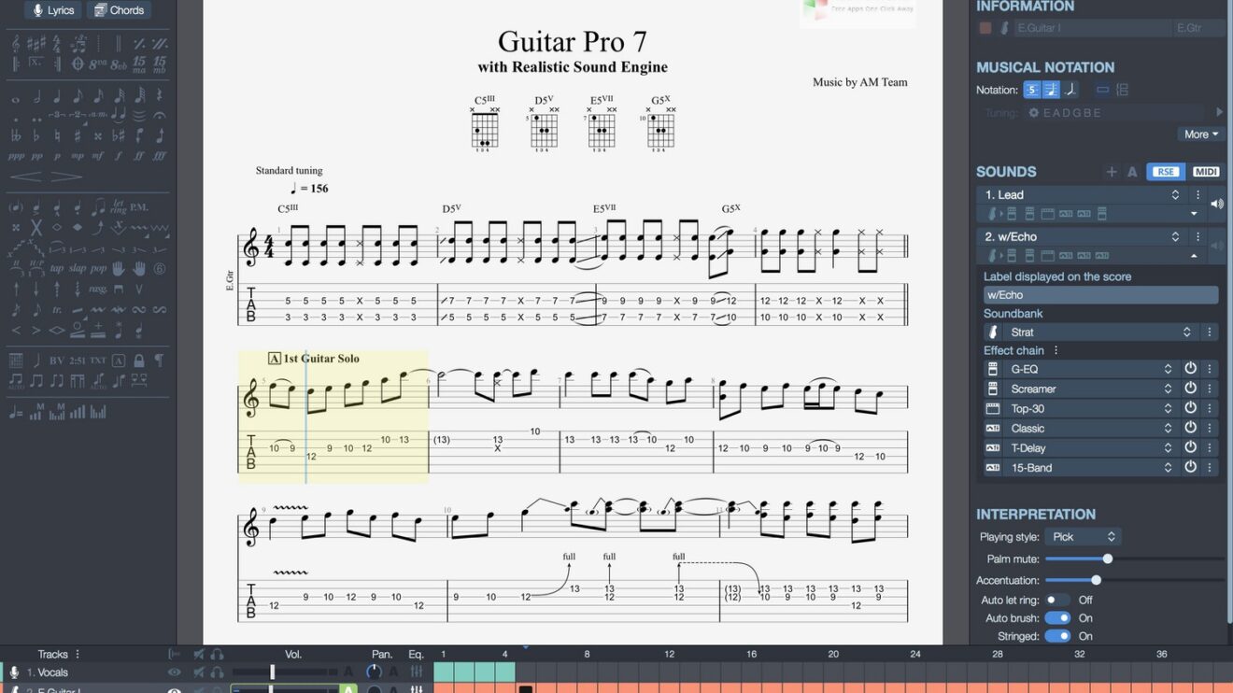Open the key signature tool (three sharps)
The width and height of the screenshot is (1233, 693).
(x=36, y=43)
